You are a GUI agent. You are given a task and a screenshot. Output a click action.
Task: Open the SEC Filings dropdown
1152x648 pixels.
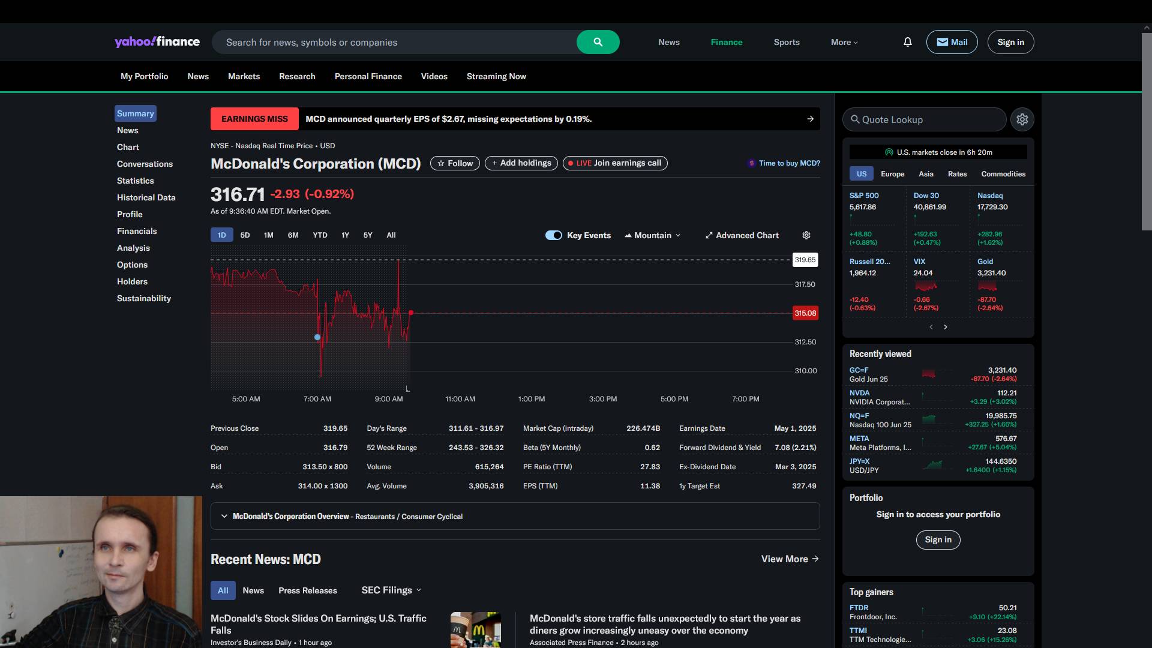tap(391, 590)
